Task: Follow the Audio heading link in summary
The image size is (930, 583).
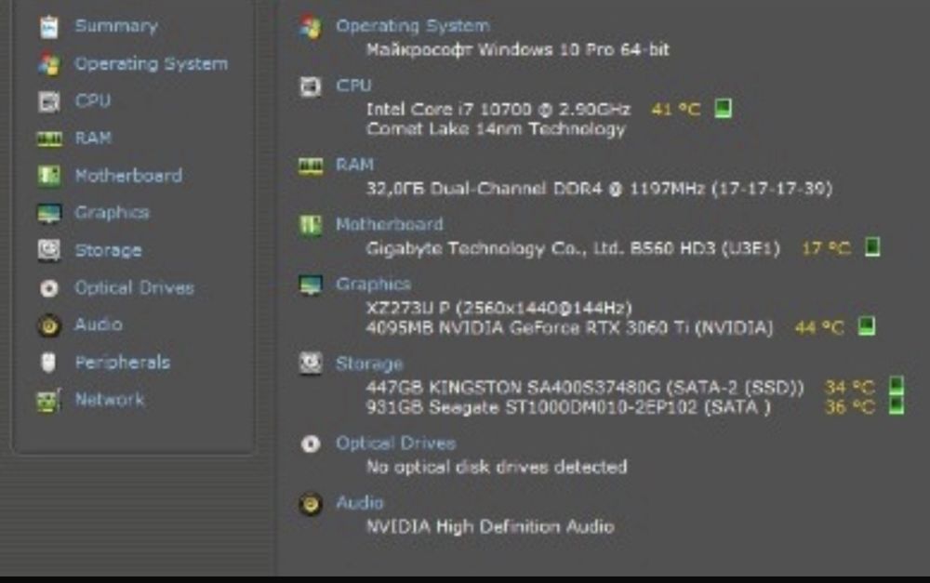Action: click(360, 503)
